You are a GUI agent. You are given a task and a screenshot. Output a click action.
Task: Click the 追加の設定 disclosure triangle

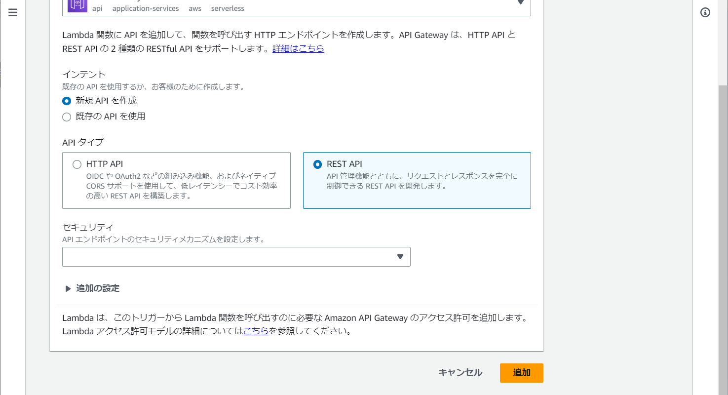click(68, 289)
